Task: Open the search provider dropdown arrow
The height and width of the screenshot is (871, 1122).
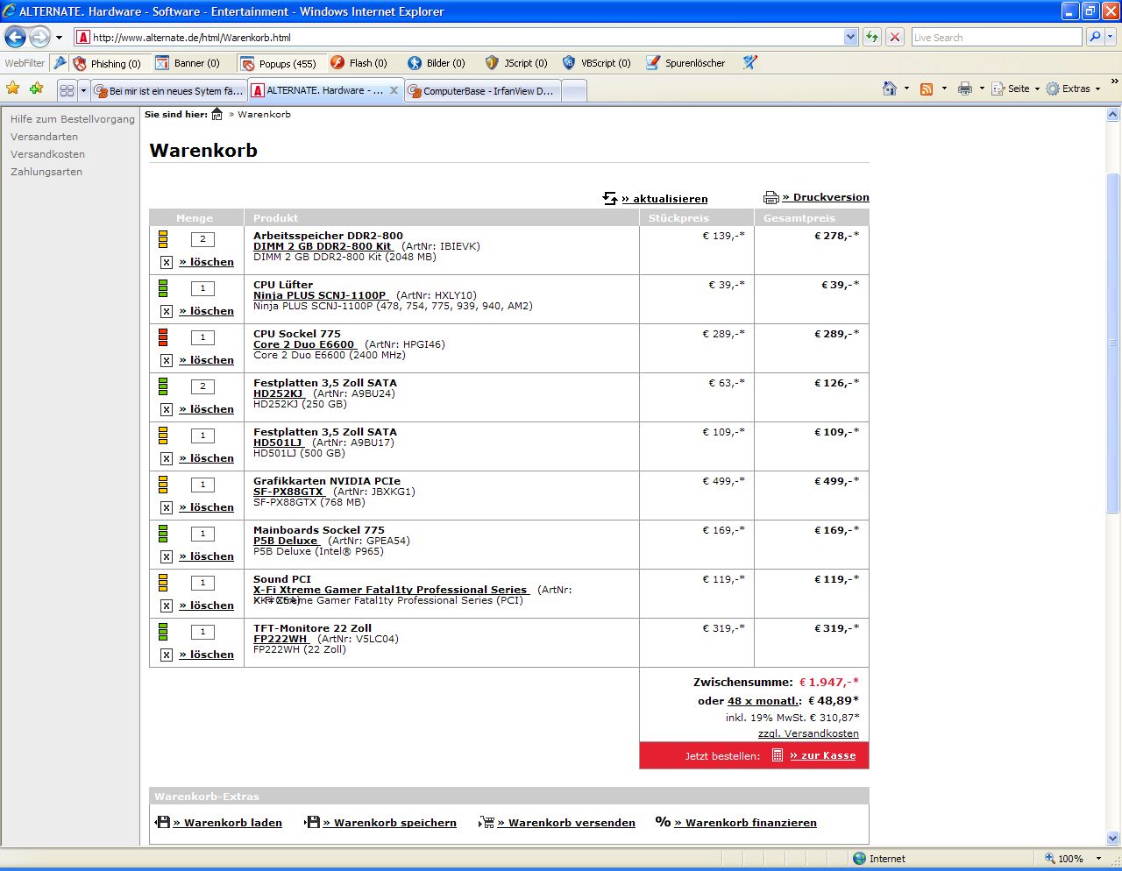Action: [1111, 37]
